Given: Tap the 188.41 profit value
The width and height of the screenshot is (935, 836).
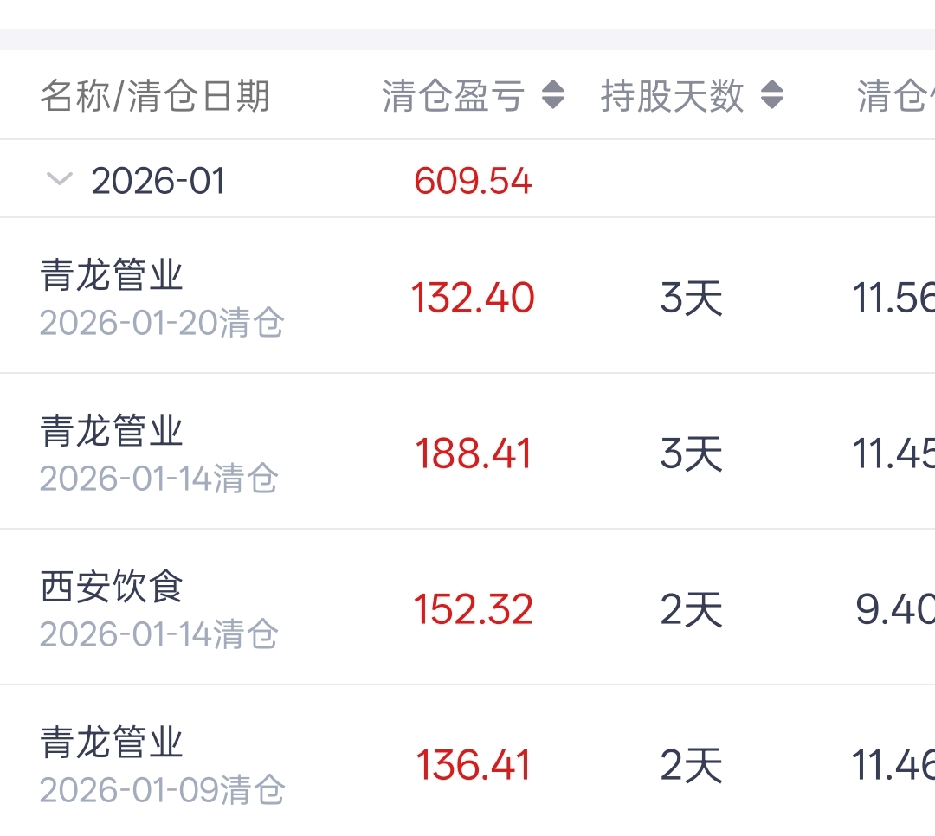Looking at the screenshot, I should [473, 453].
